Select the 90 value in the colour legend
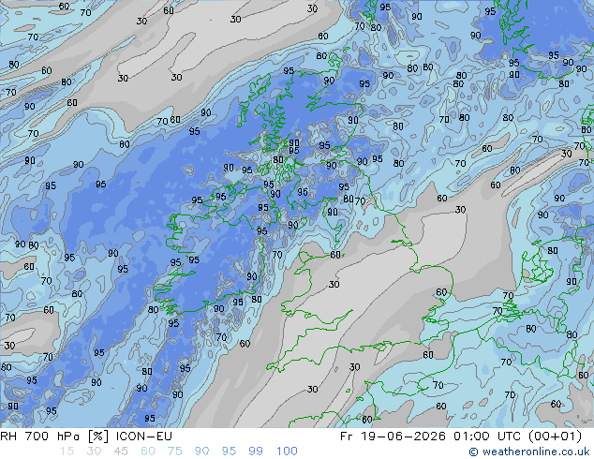Image resolution: width=594 pixels, height=459 pixels. 201,452
